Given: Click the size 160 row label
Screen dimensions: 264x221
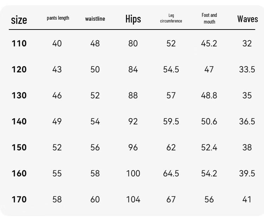Looking at the screenshot, I should tap(19, 174).
